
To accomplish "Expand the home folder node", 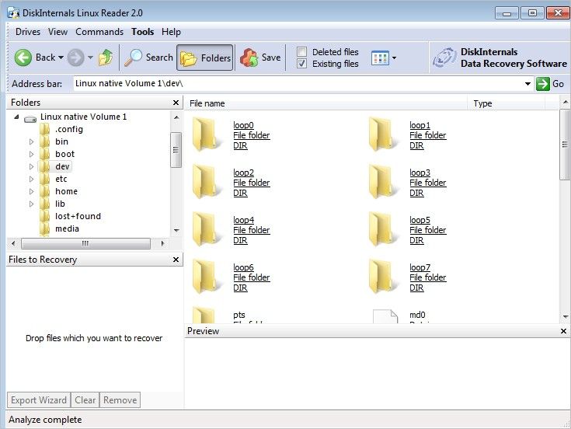I will coord(31,191).
